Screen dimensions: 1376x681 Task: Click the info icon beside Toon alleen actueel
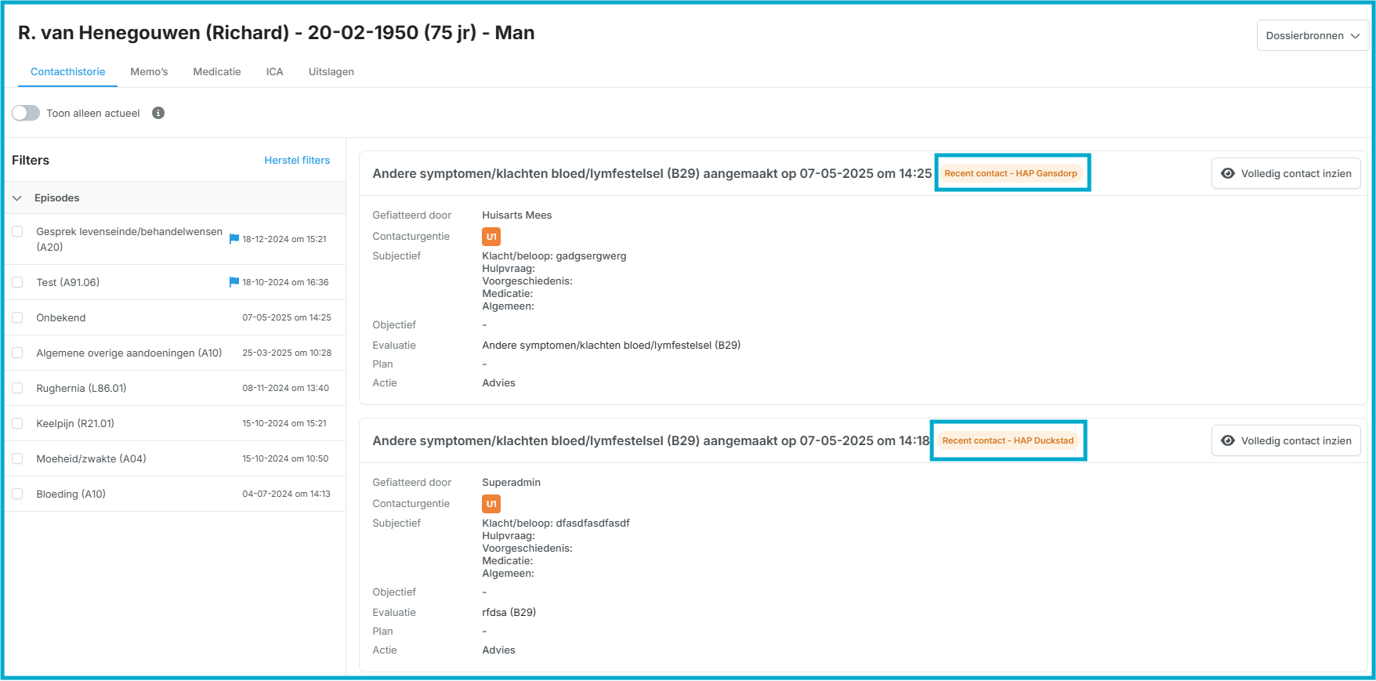click(158, 113)
